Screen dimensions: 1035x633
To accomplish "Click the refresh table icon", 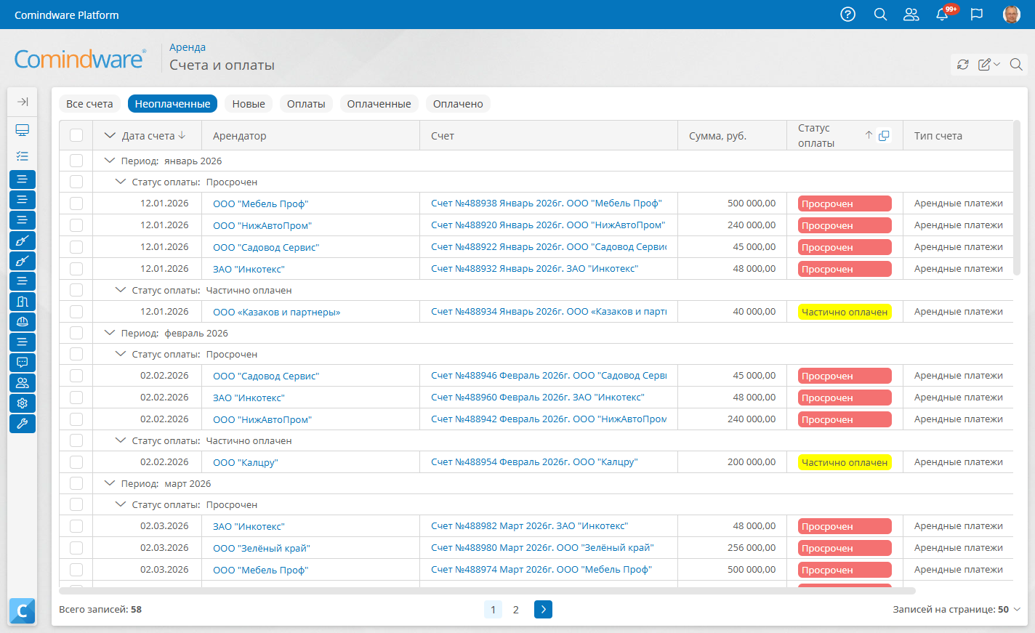I will pos(963,65).
